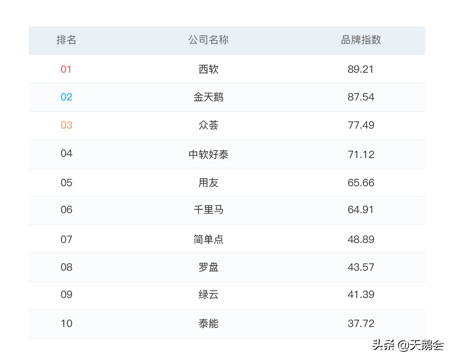
Task: Select the red rank number 01
Action: coord(66,69)
